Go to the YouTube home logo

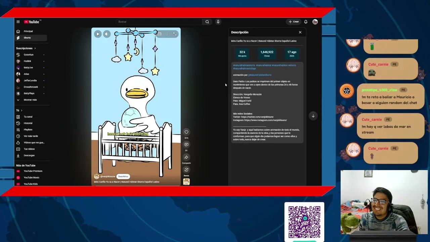(32, 22)
